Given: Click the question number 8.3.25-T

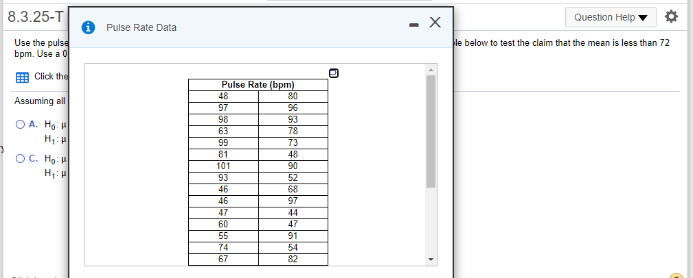Looking at the screenshot, I should click(x=36, y=17).
